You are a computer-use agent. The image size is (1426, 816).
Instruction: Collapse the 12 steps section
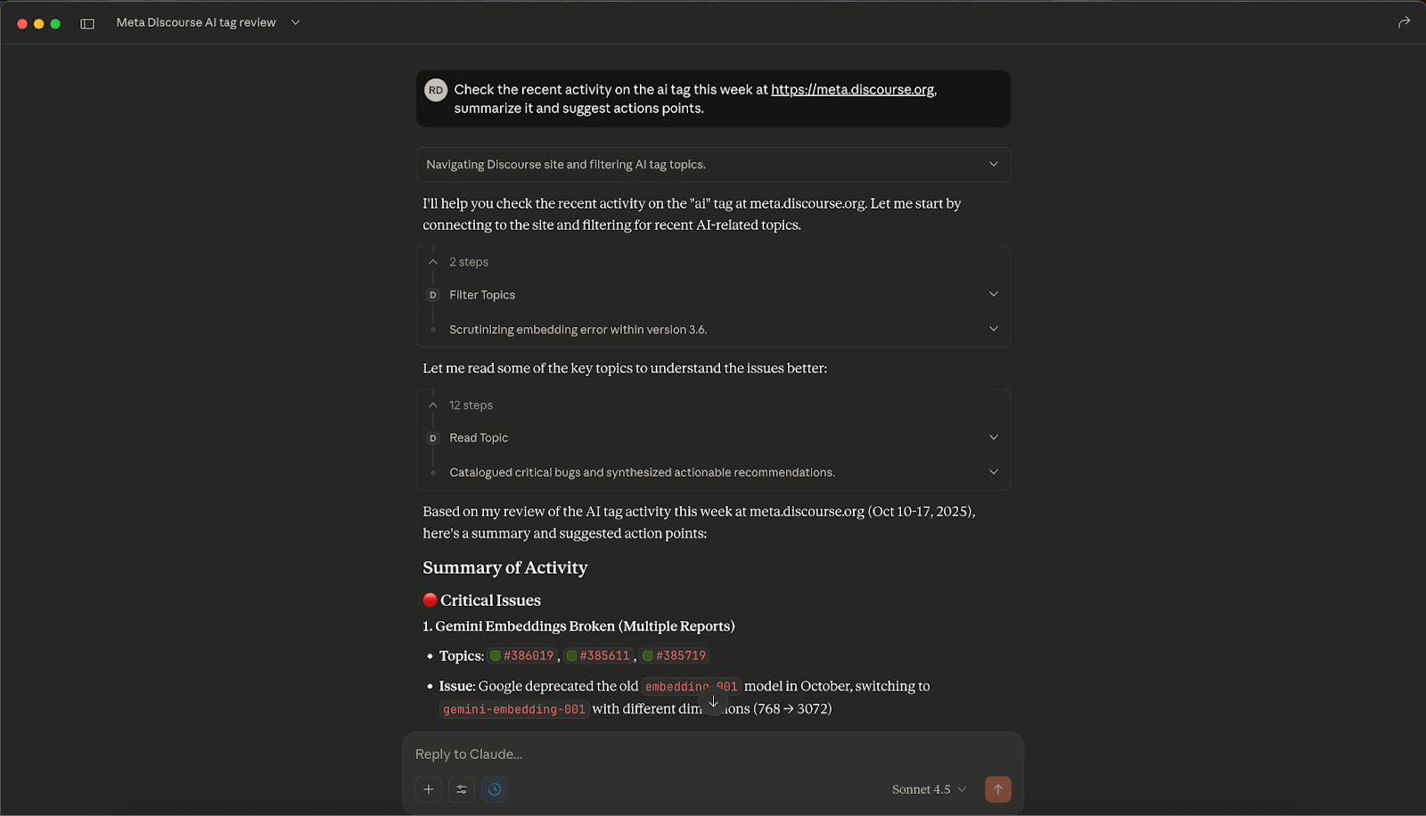coord(432,404)
